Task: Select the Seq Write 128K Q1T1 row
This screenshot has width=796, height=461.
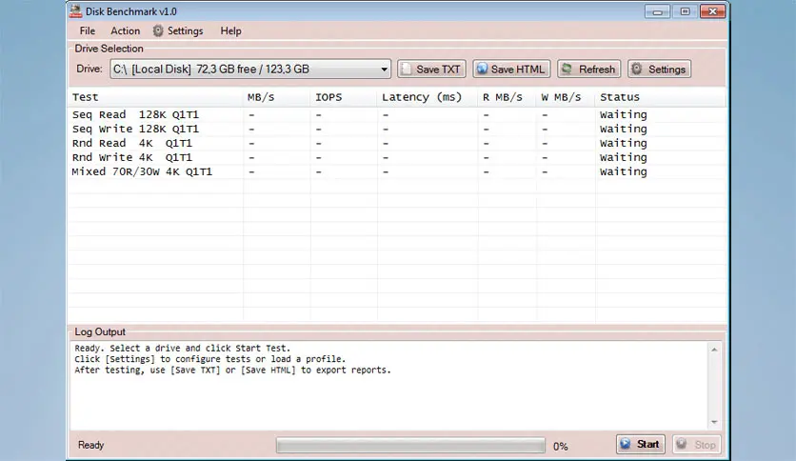Action: (397, 129)
